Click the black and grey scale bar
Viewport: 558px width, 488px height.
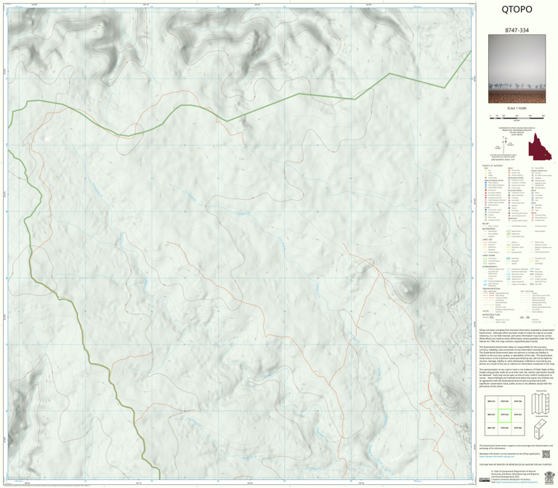coord(517,116)
